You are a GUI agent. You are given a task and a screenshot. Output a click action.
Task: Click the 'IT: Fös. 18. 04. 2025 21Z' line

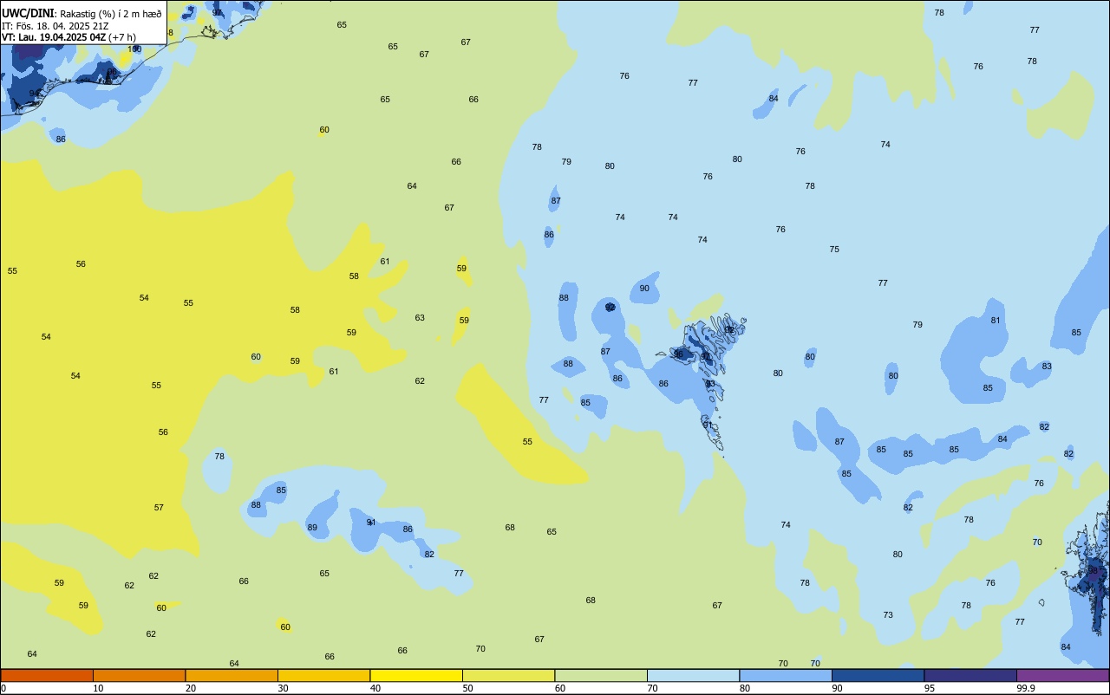coord(55,26)
